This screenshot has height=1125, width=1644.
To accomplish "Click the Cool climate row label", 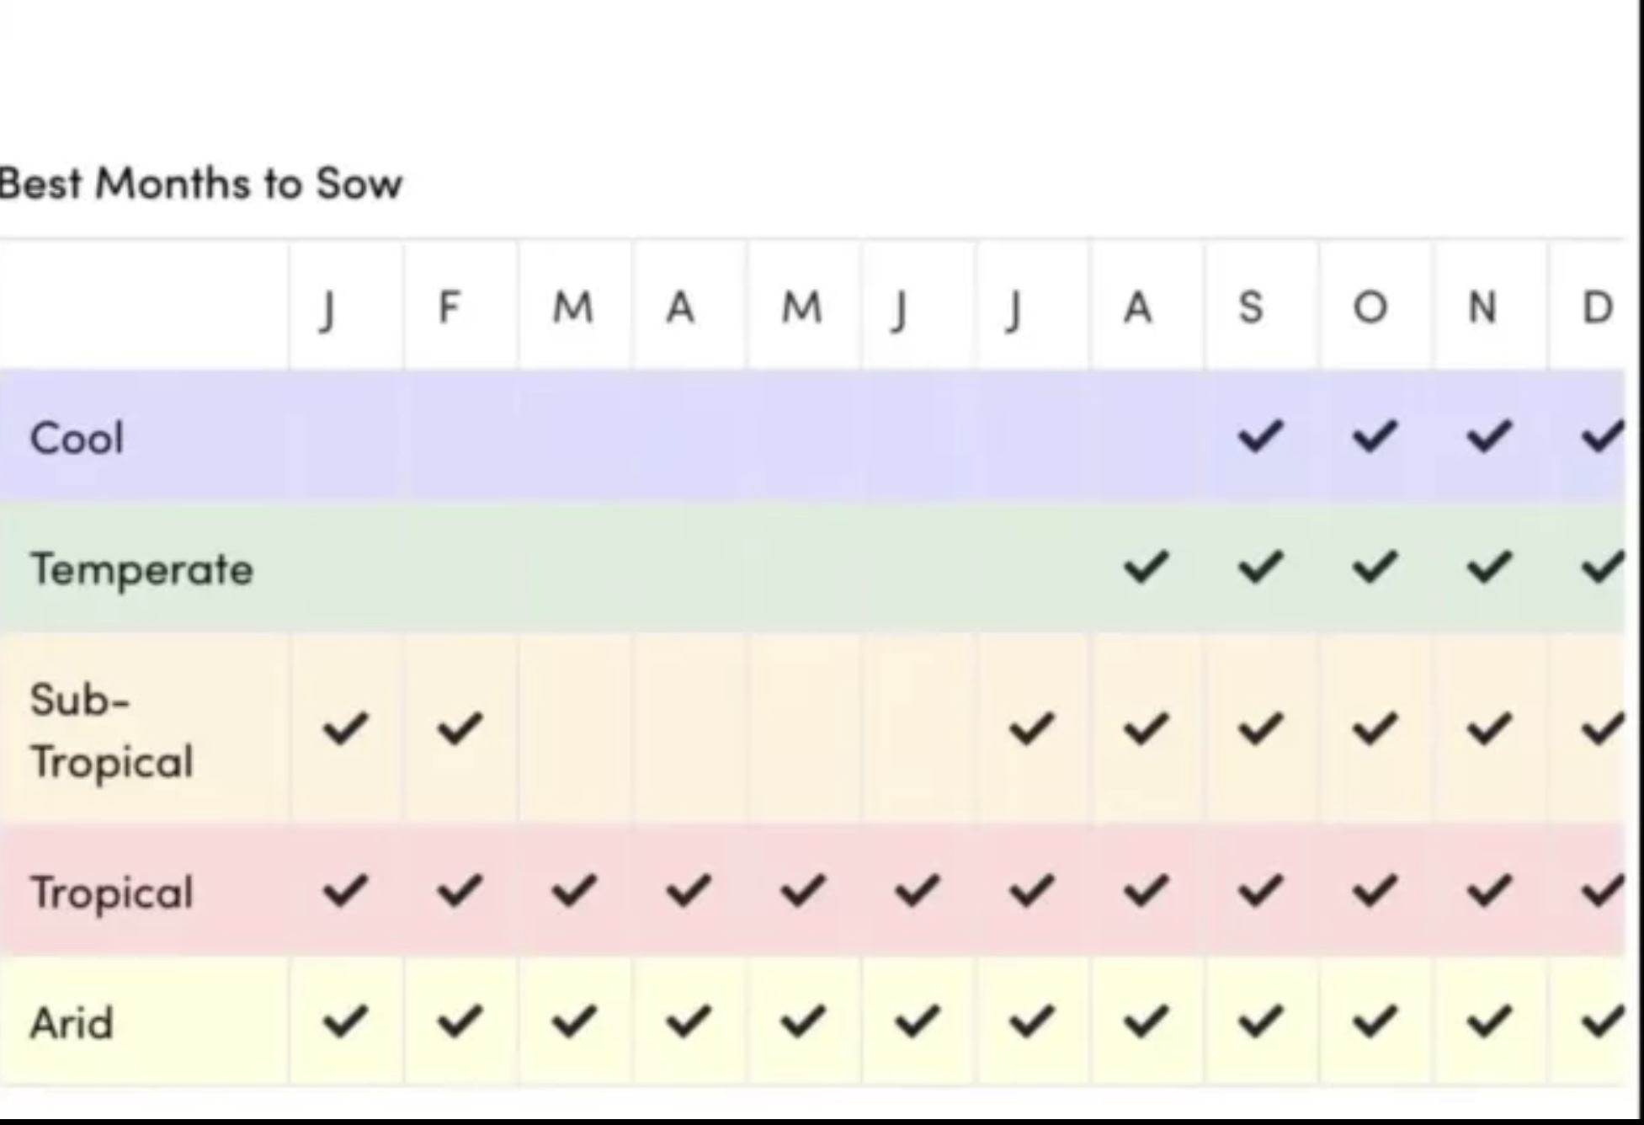I will click(77, 438).
